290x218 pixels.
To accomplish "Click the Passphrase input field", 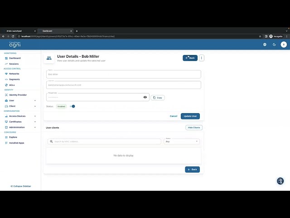I will click(x=98, y=97).
